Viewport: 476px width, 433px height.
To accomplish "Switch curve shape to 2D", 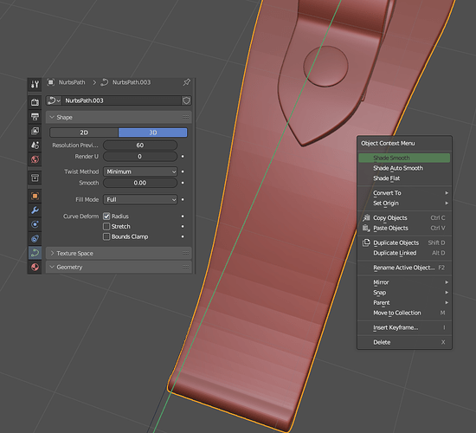I will (x=84, y=132).
